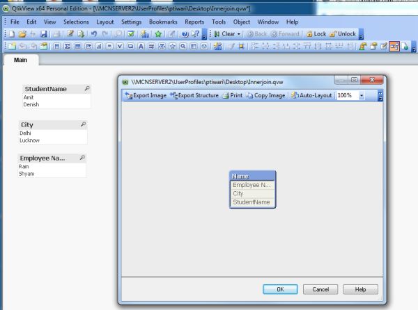This screenshot has width=418, height=310.
Task: Toggle the highlighted Table Viewer icon
Action: coord(394,47)
